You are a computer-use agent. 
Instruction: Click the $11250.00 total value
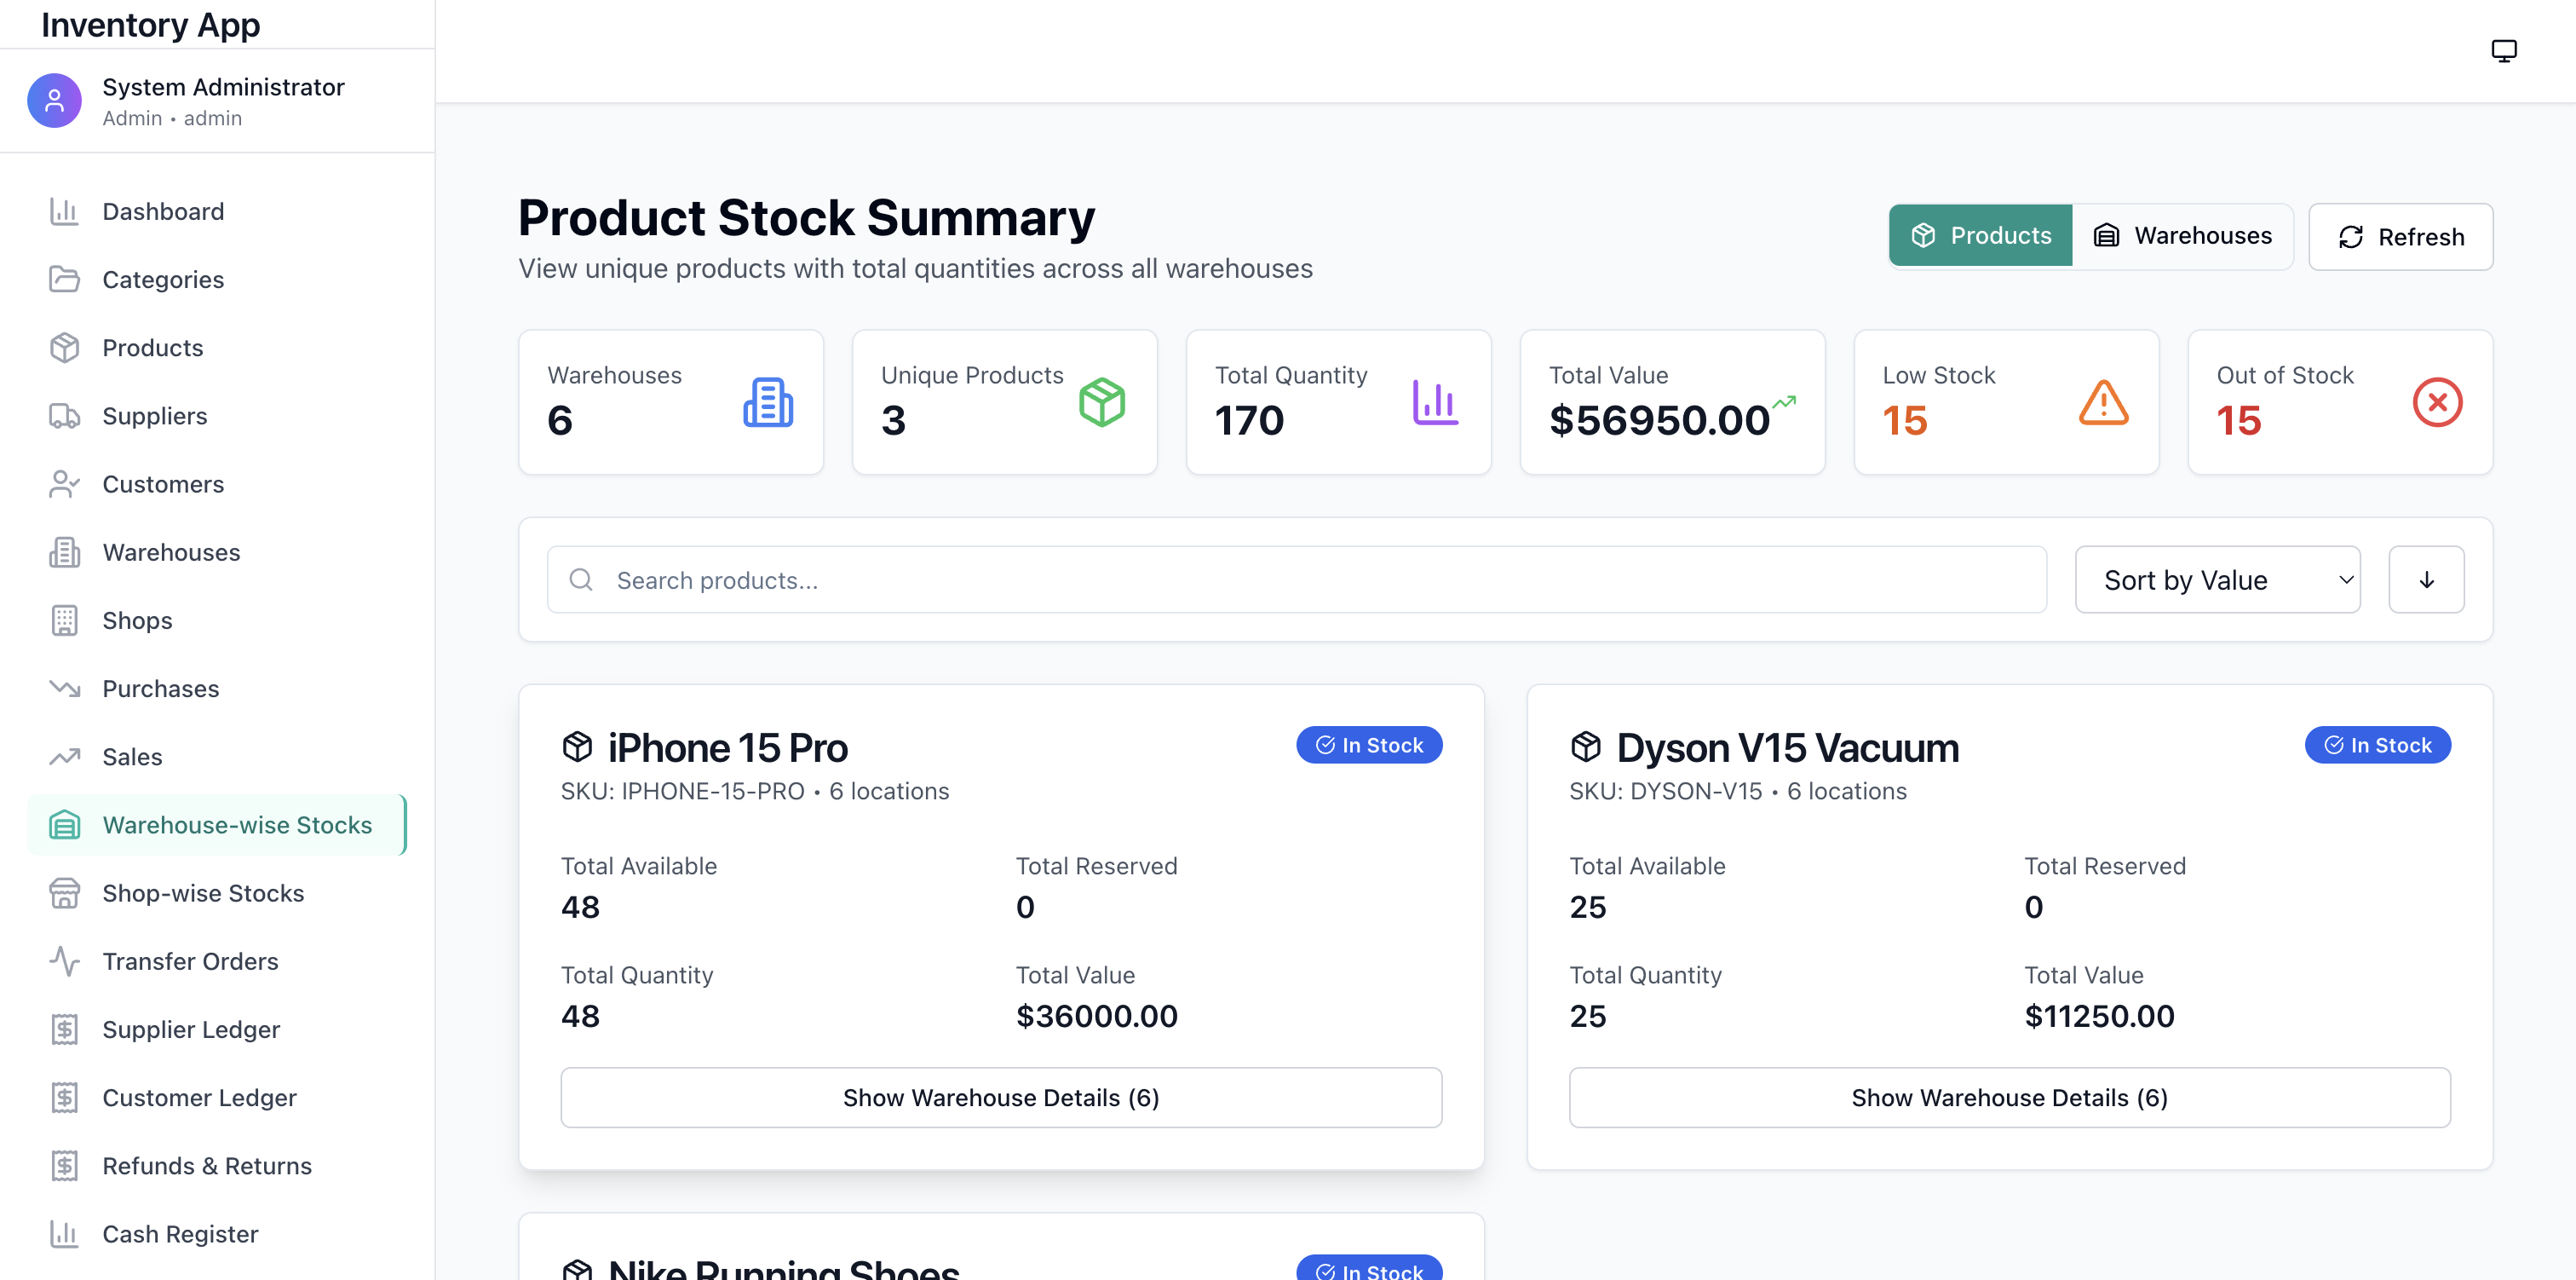[x=2099, y=1015]
